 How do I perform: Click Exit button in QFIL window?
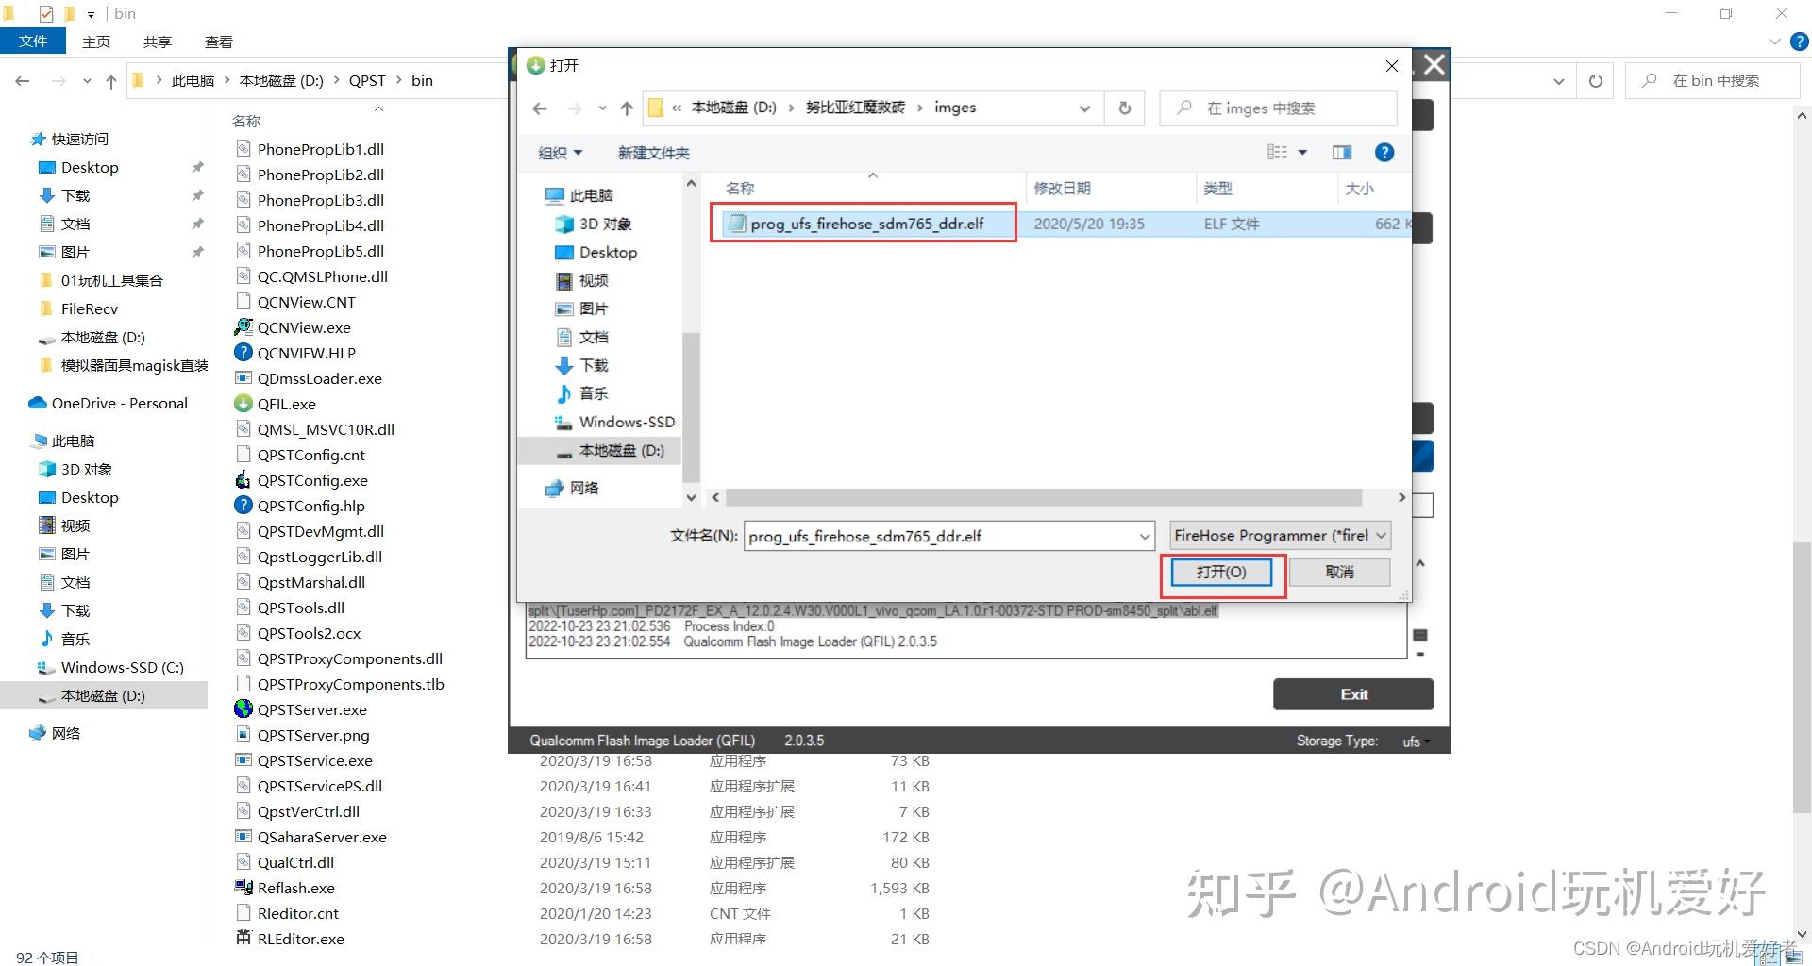pyautogui.click(x=1353, y=694)
